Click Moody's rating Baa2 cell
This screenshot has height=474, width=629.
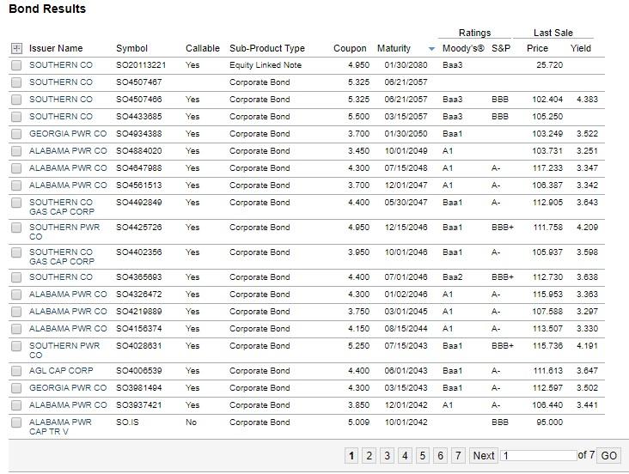tap(453, 277)
